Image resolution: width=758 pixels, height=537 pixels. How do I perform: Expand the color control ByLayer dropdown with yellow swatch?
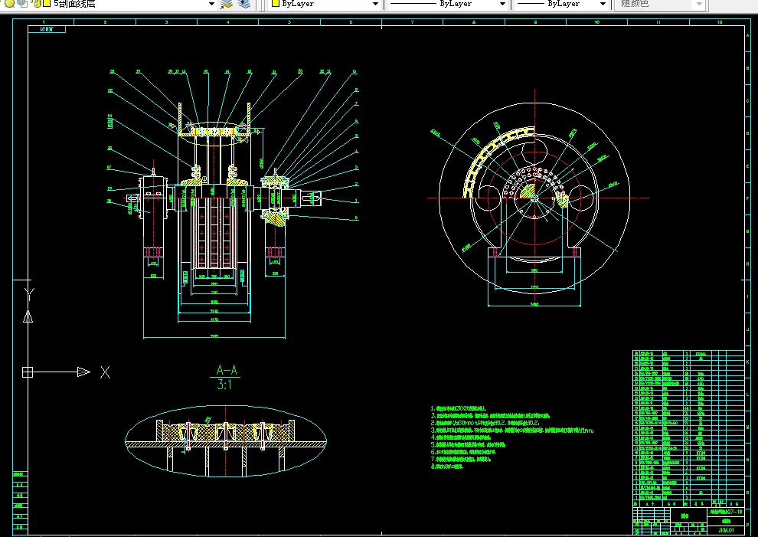(x=375, y=4)
